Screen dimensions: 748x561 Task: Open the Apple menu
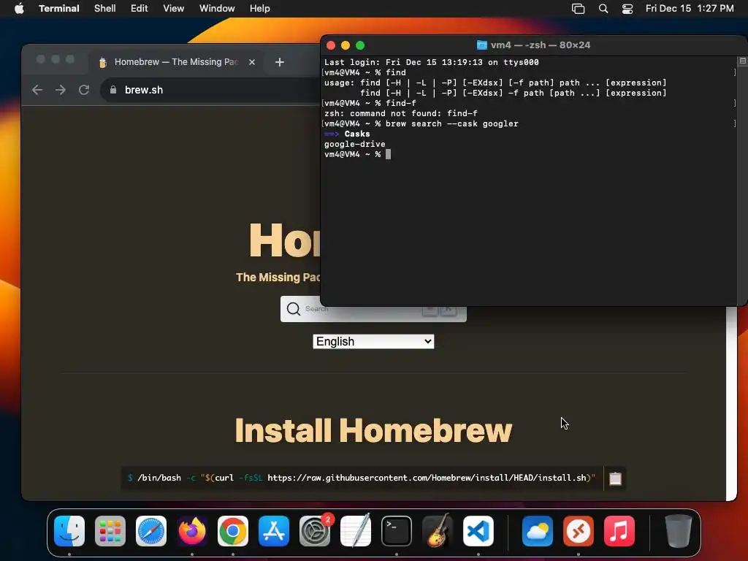19,8
